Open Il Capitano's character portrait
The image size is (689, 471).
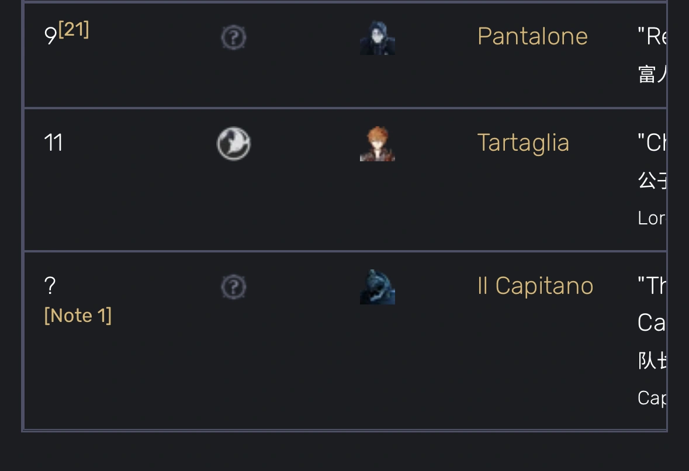click(x=377, y=286)
